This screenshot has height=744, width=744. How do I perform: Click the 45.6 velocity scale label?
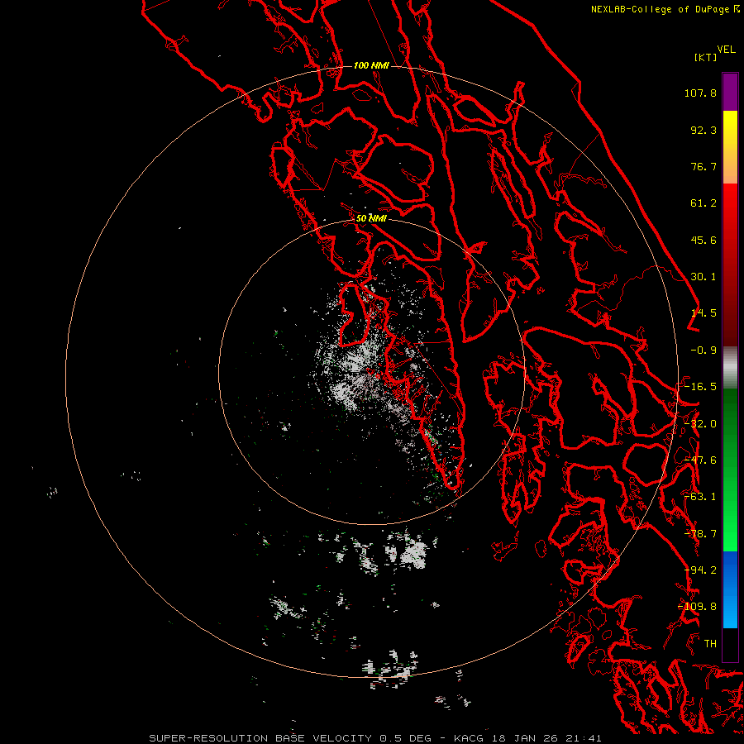(703, 240)
